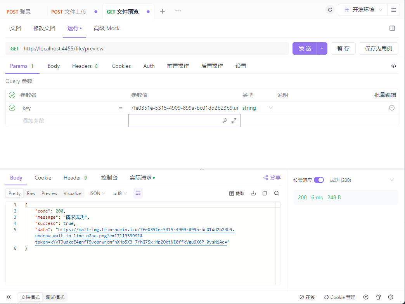Open the hamburger menu icon at top right
Screen dimensions: 405x304
coord(394,10)
